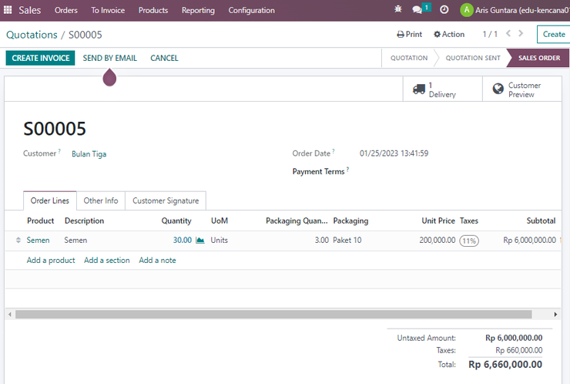Screen dimensions: 570x384
Task: Click the unit price 200,000.00
Action: [x=437, y=241]
